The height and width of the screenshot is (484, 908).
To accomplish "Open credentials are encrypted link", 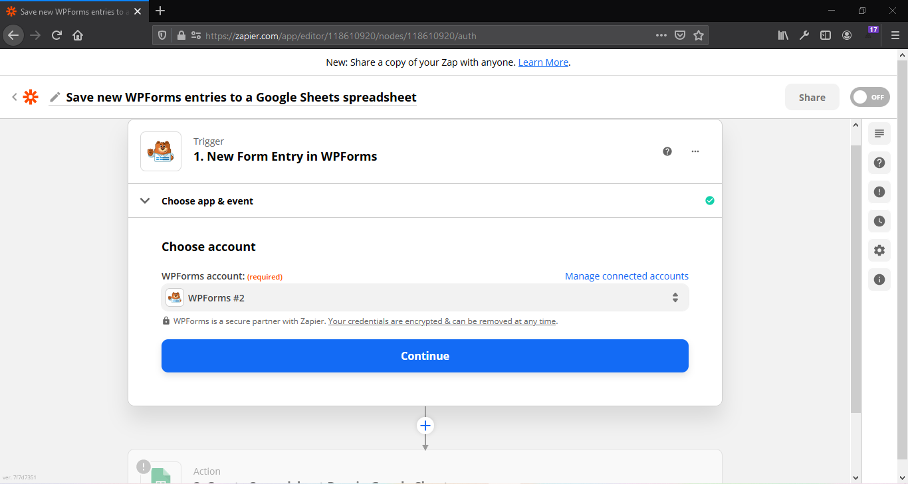I will (x=442, y=321).
